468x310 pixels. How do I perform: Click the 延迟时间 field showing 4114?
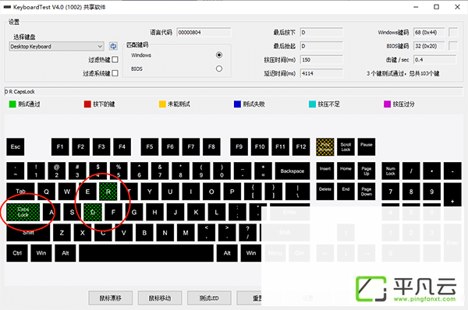(321, 73)
